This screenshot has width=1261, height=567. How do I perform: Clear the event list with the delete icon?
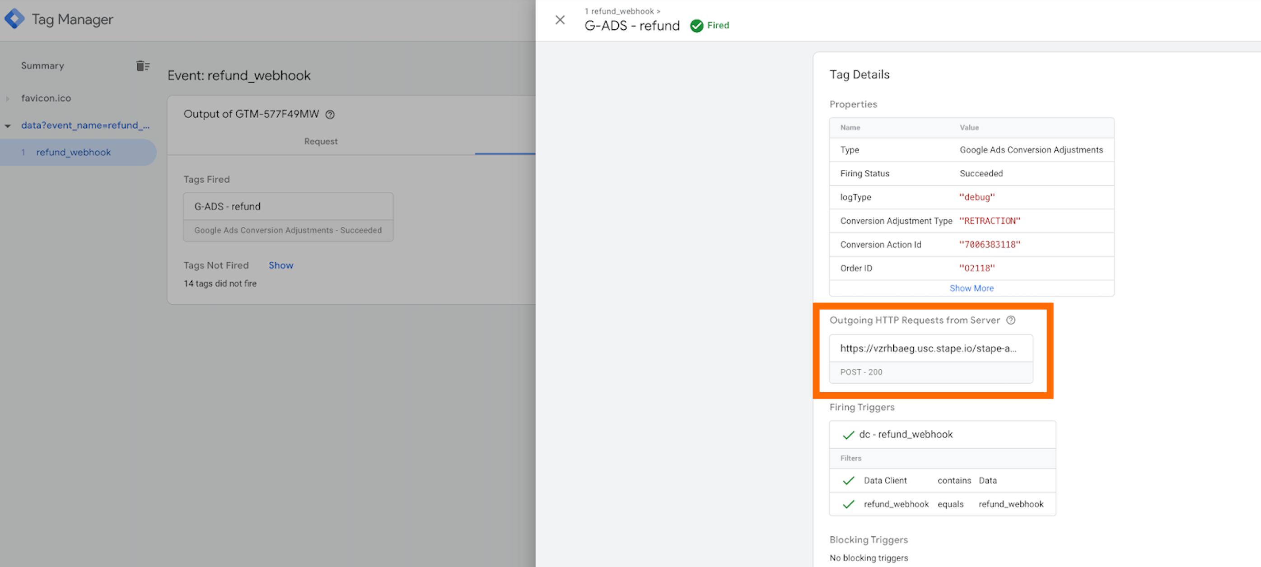[142, 65]
